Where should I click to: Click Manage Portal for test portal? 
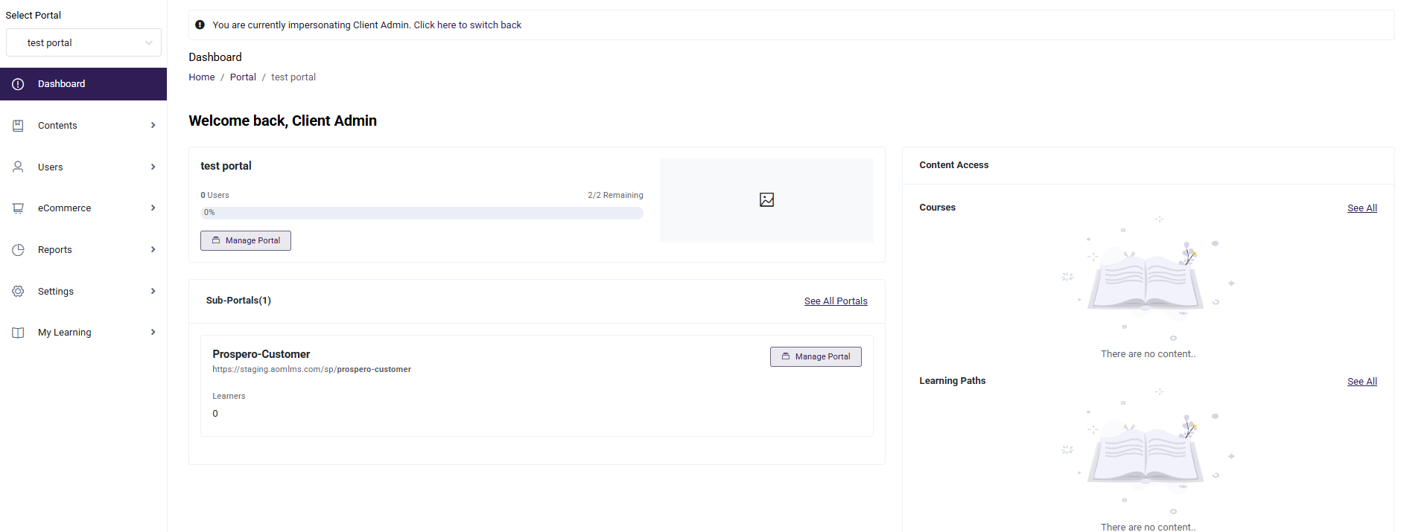(x=246, y=240)
